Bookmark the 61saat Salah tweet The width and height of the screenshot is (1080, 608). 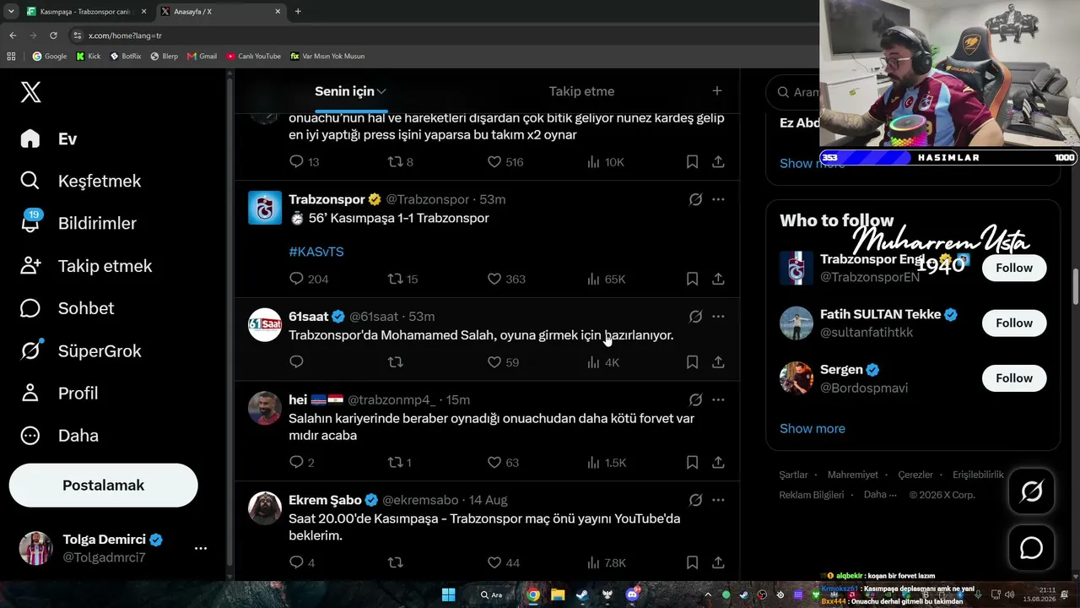(692, 362)
